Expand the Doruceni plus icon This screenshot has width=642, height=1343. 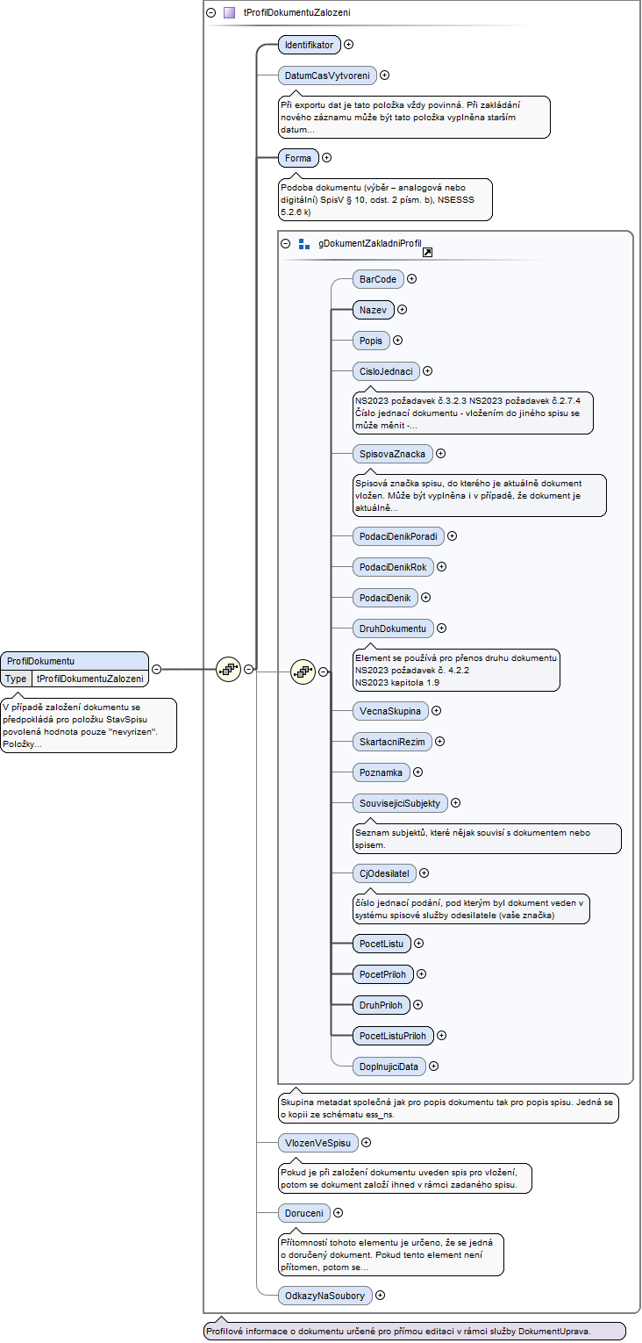[x=339, y=1213]
